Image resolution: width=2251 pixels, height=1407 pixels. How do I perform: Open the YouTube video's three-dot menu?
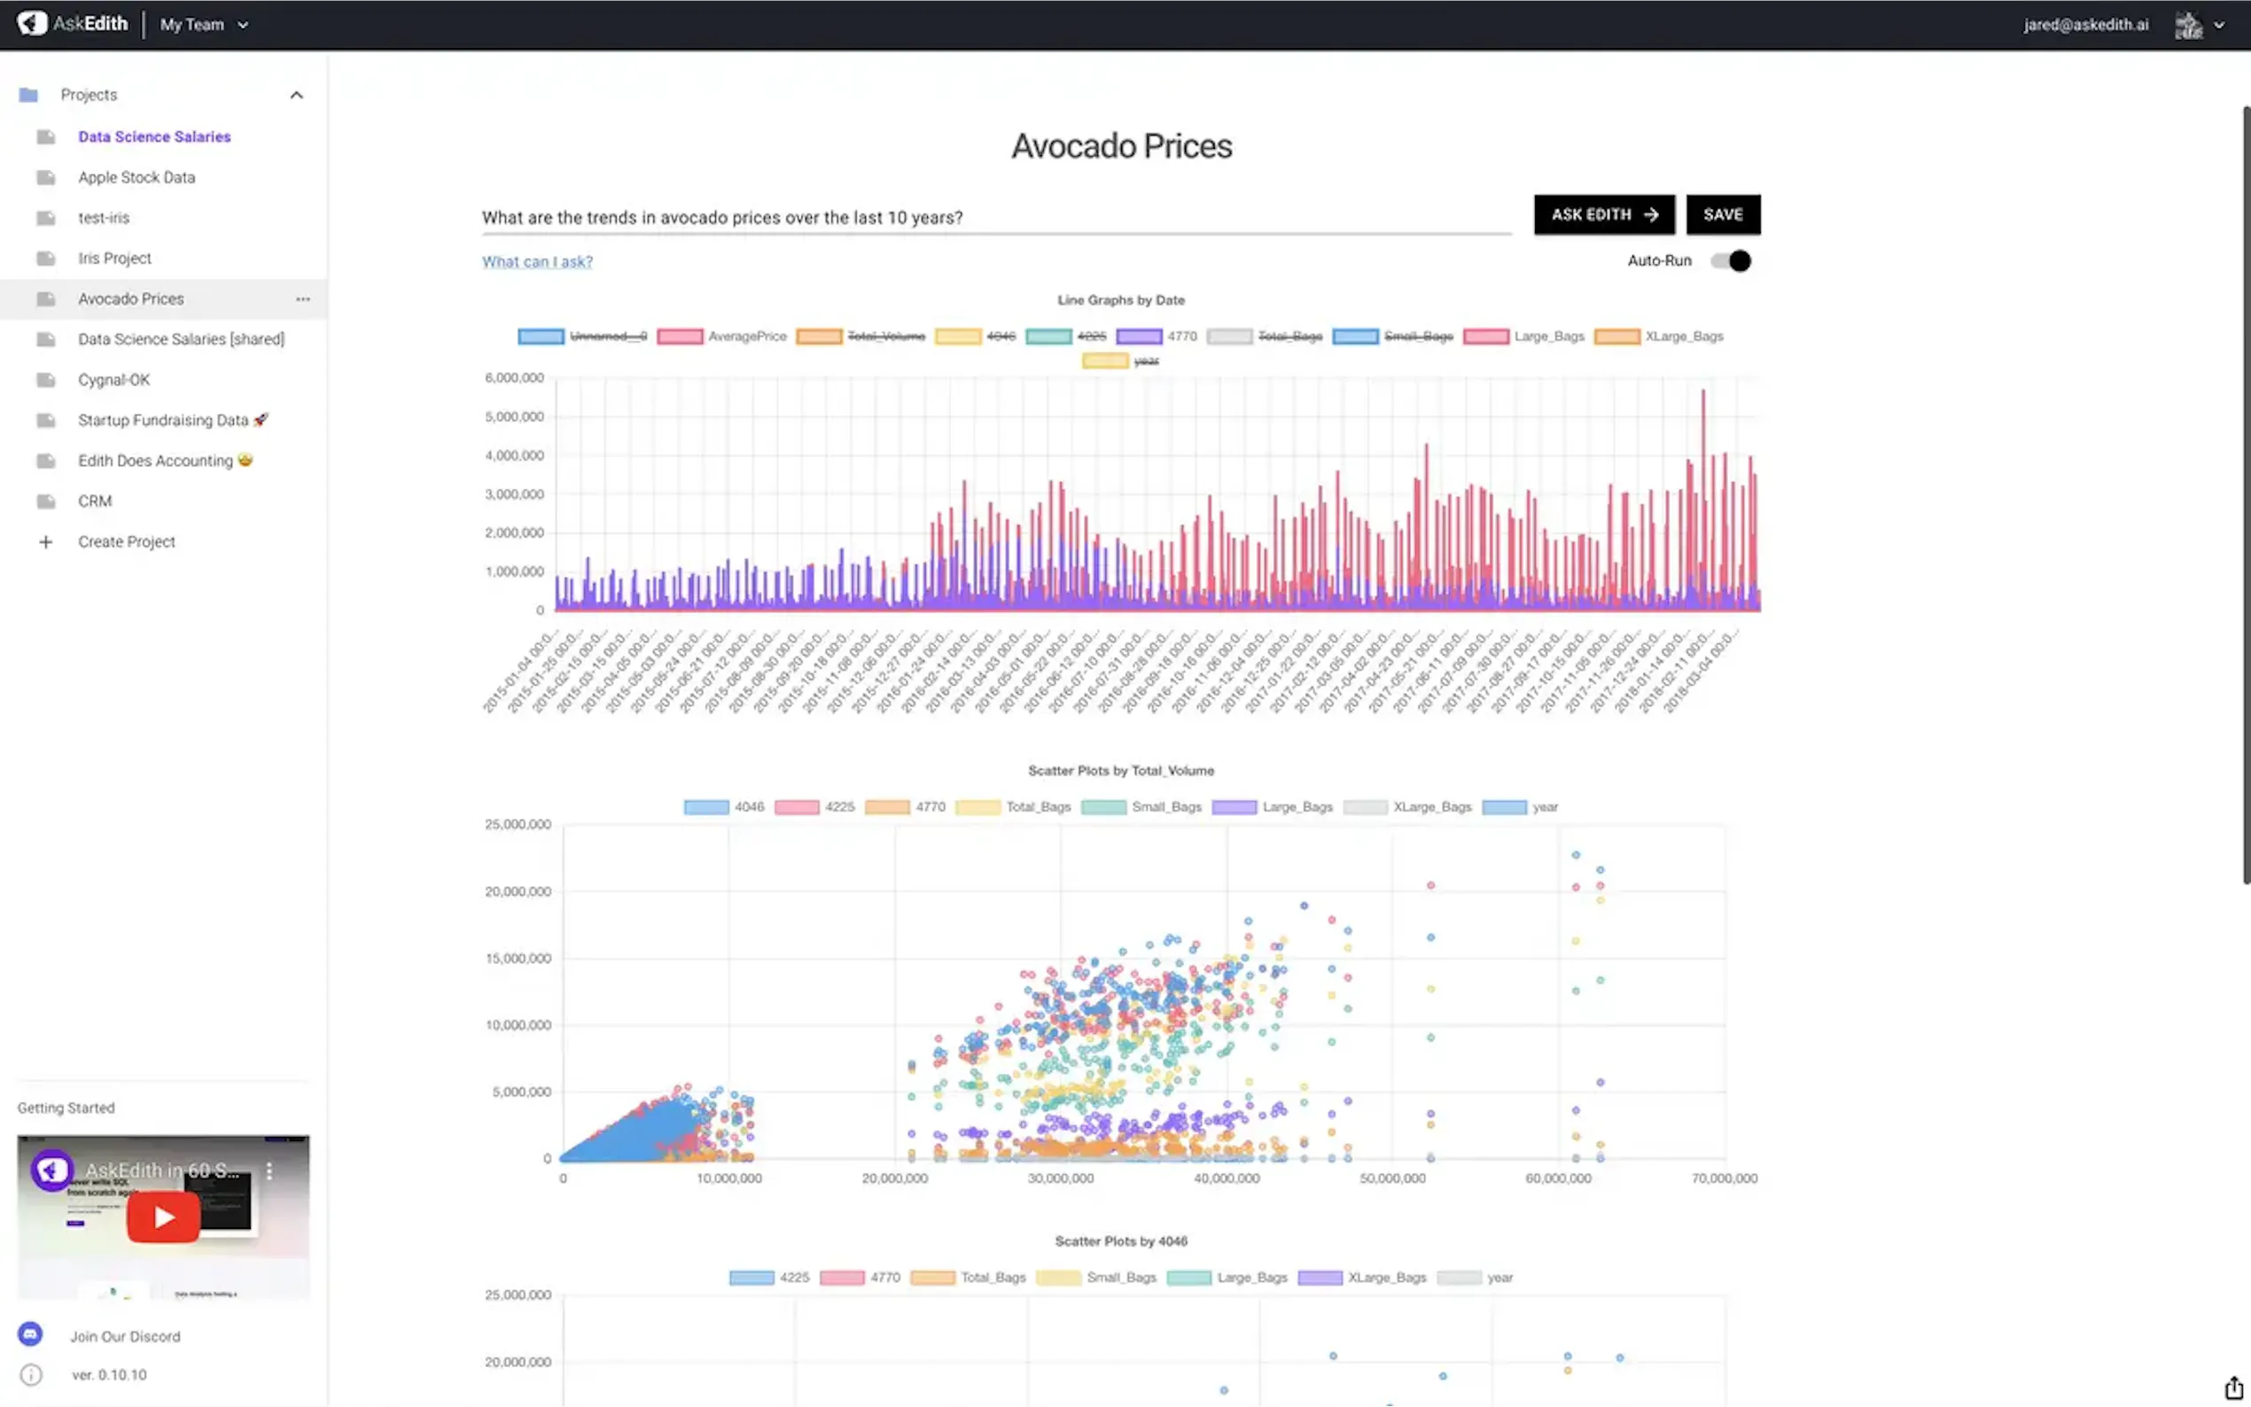click(269, 1170)
